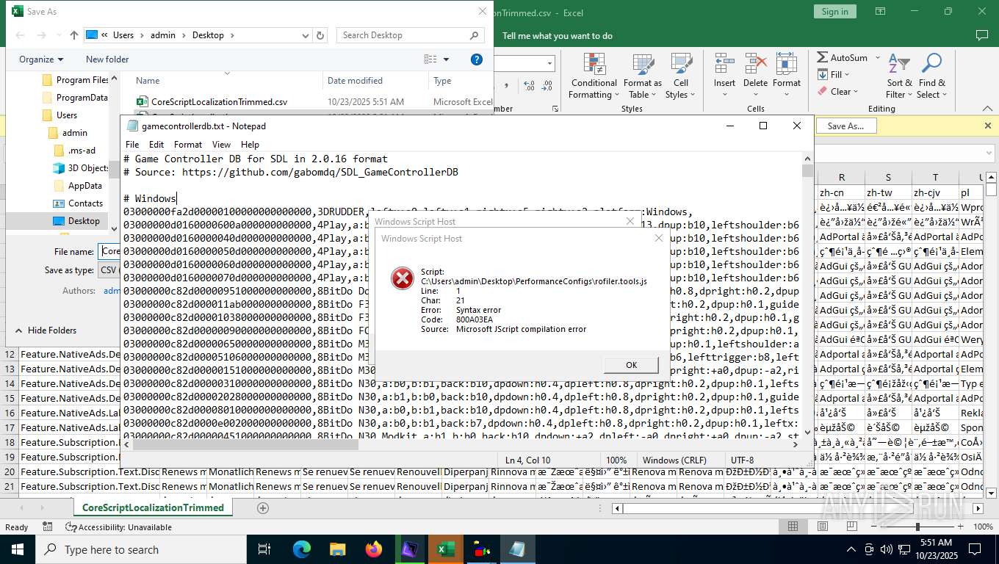Image resolution: width=999 pixels, height=564 pixels.
Task: Open Help menu in Notepad
Action: click(x=250, y=145)
